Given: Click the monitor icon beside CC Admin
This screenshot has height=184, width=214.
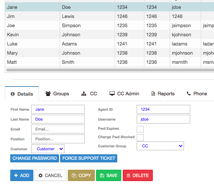Looking at the screenshot, I should click(x=112, y=93).
